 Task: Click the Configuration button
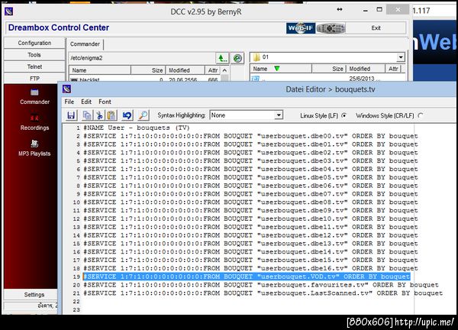[34, 43]
